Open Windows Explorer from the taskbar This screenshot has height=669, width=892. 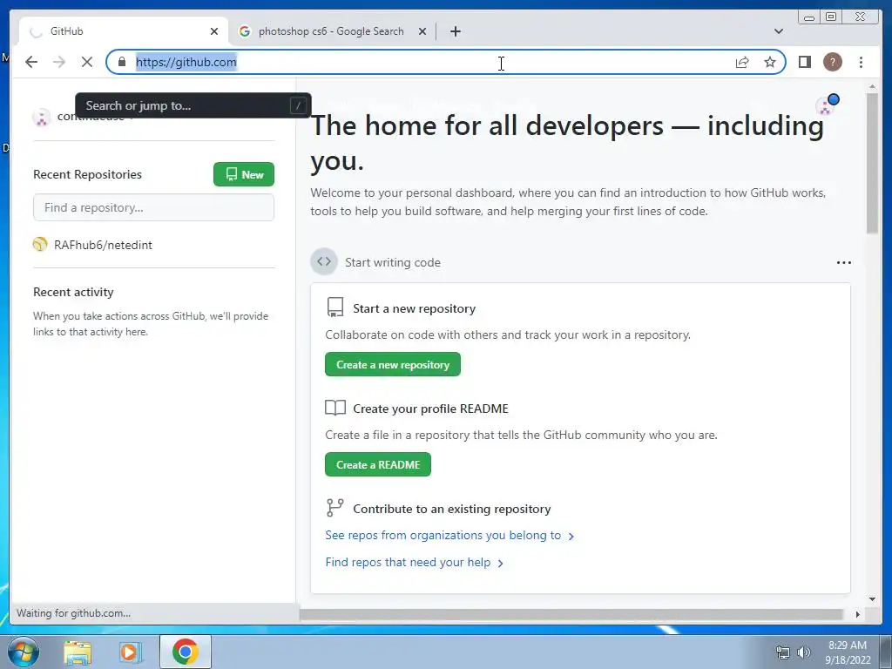(78, 652)
